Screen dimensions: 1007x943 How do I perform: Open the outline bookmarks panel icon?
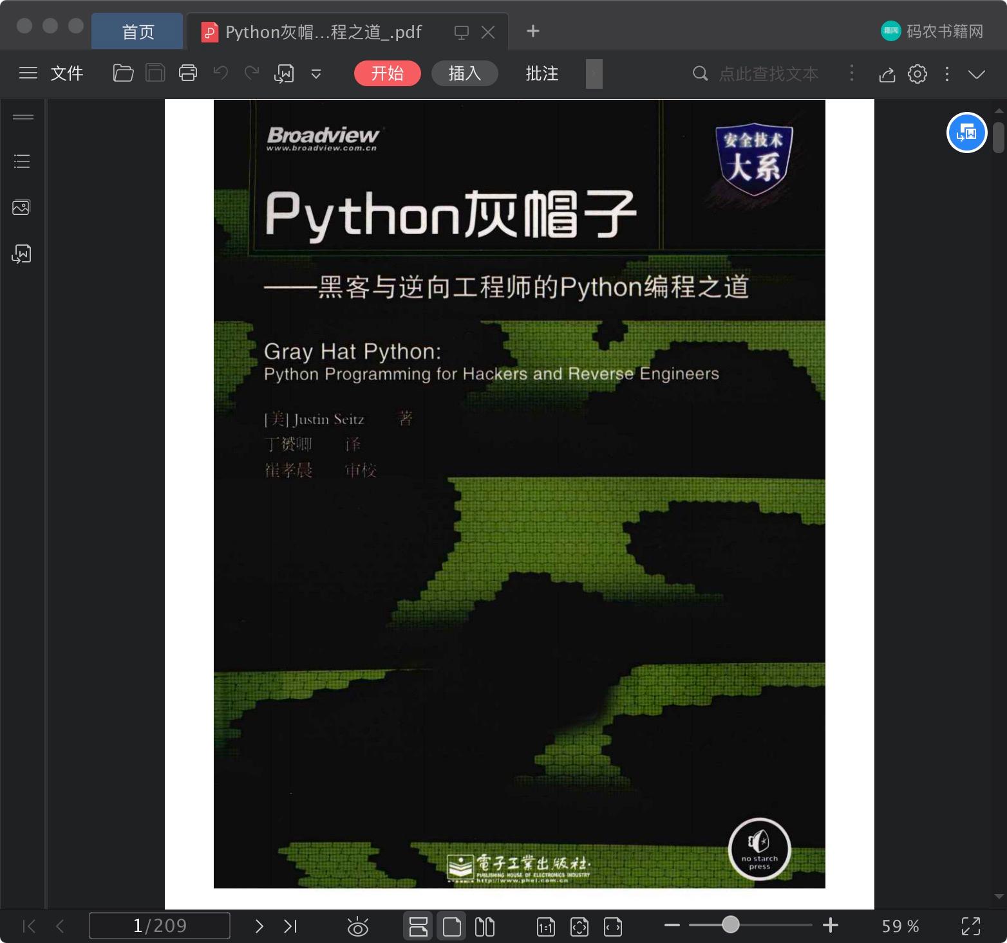pos(22,161)
